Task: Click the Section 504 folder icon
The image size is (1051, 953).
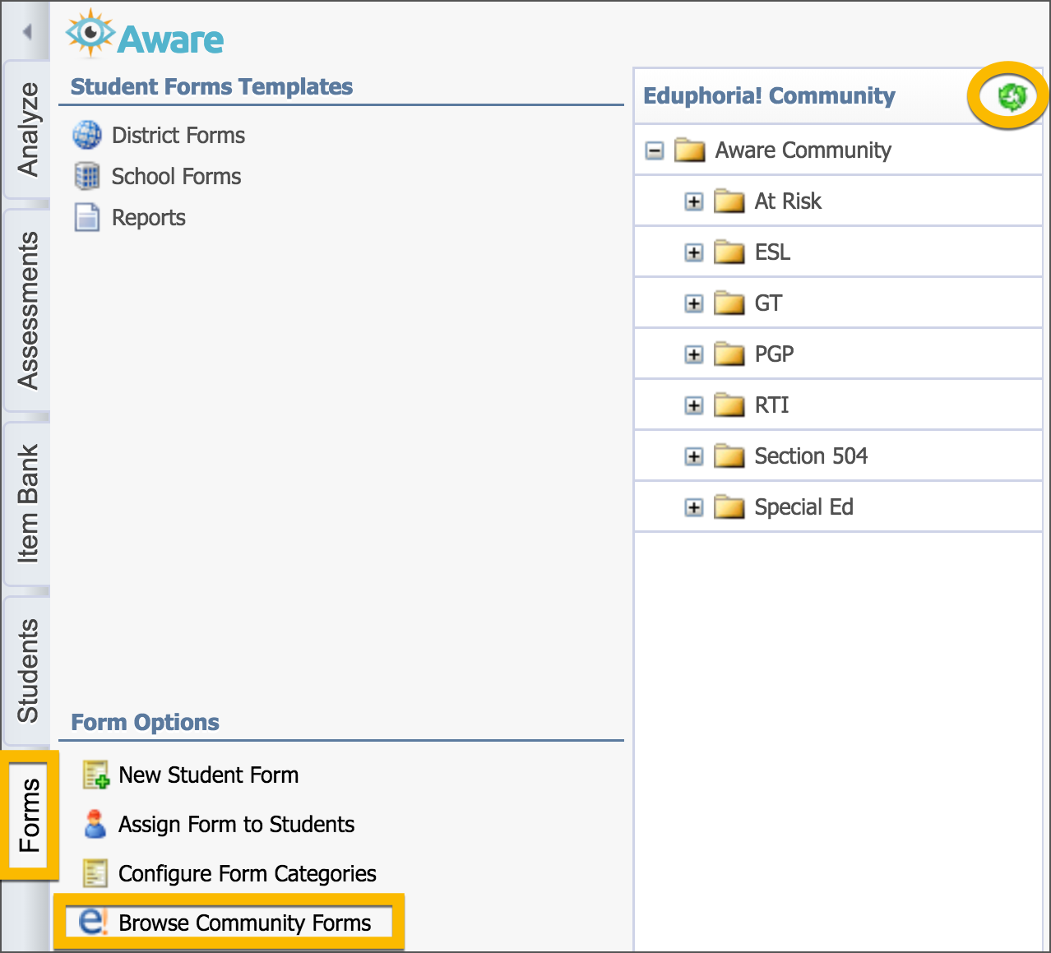Action: point(729,456)
